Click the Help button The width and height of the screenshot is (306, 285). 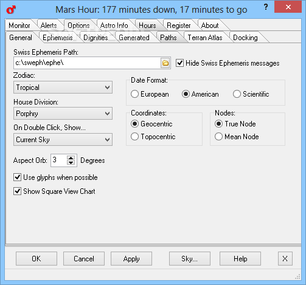[x=240, y=259]
